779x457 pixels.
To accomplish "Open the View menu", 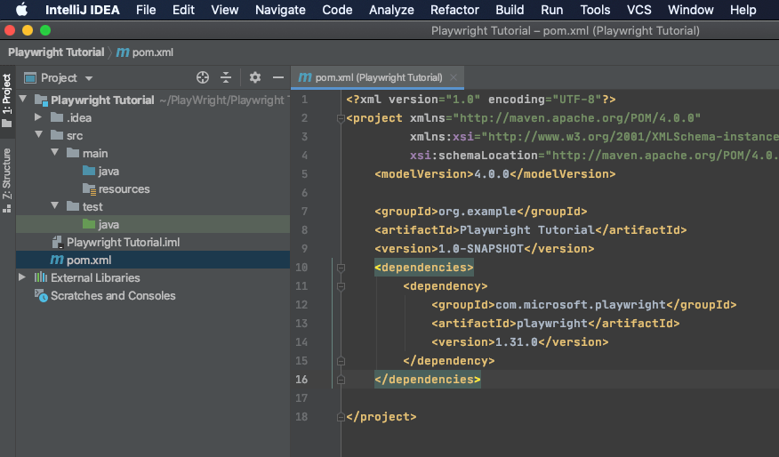I will pos(225,10).
